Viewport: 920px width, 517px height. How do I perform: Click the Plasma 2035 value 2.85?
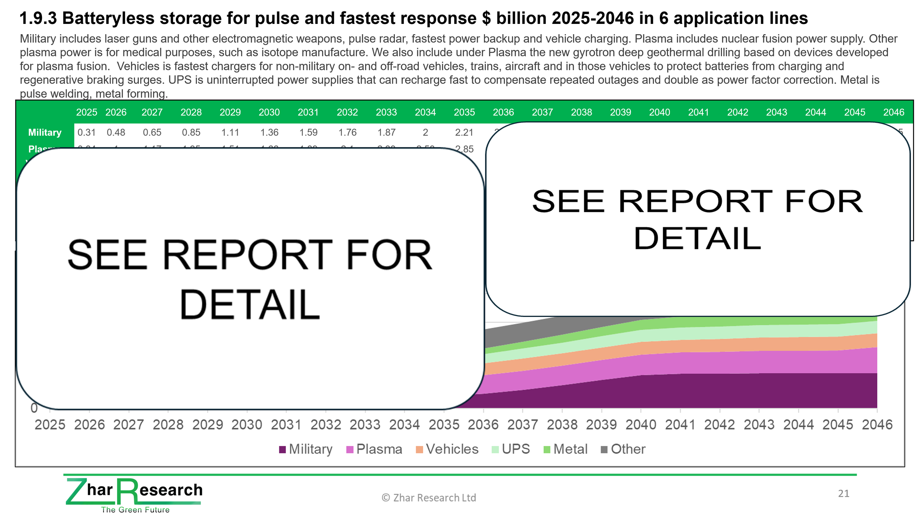[464, 149]
